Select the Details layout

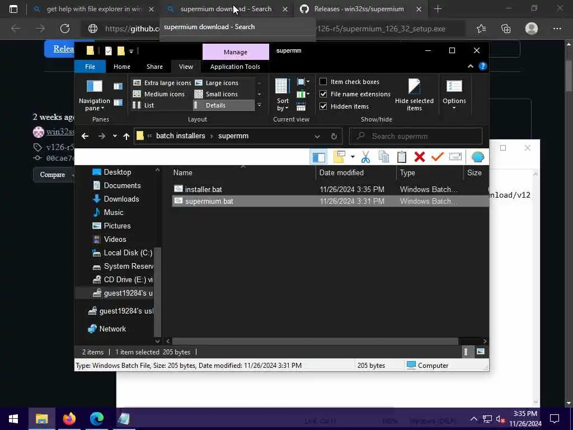tap(224, 105)
